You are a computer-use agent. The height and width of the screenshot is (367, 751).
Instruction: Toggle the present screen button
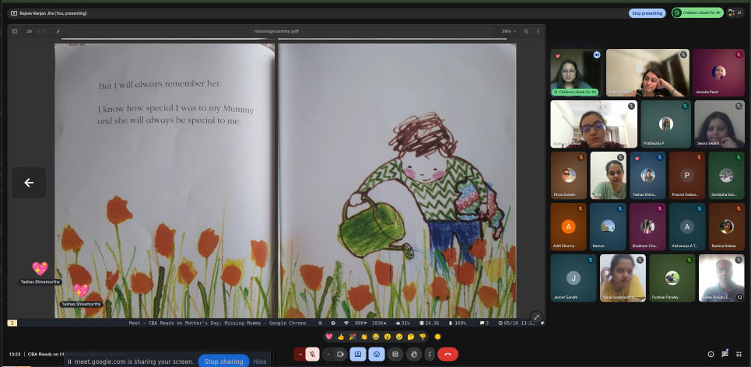(x=358, y=354)
